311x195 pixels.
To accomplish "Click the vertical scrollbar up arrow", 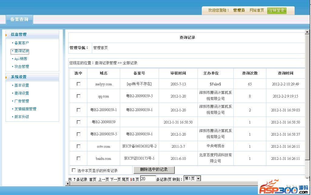I will click(307, 32).
